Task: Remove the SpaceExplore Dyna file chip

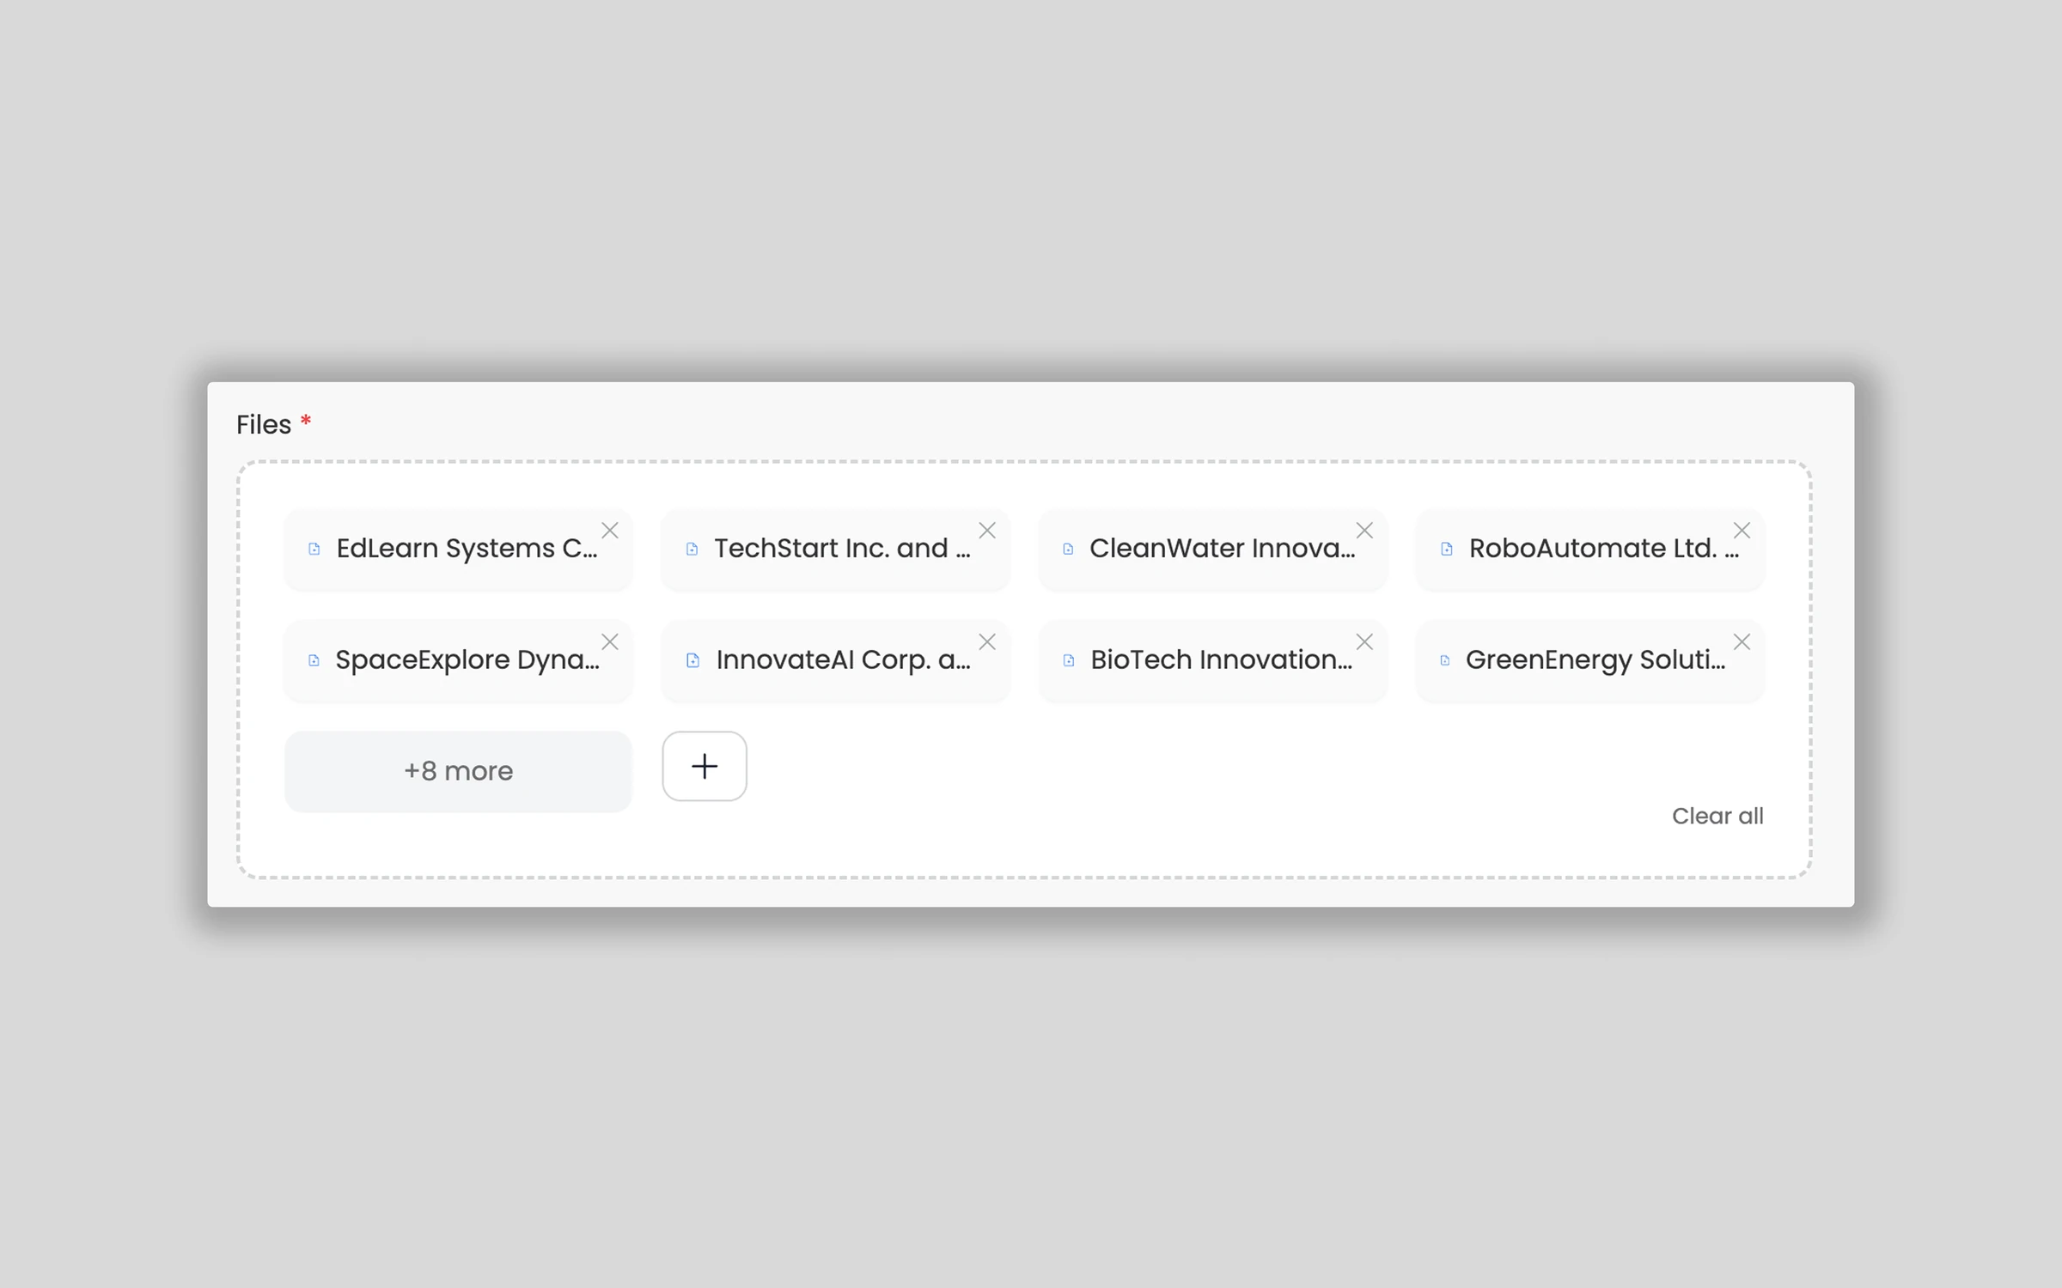Action: point(610,642)
